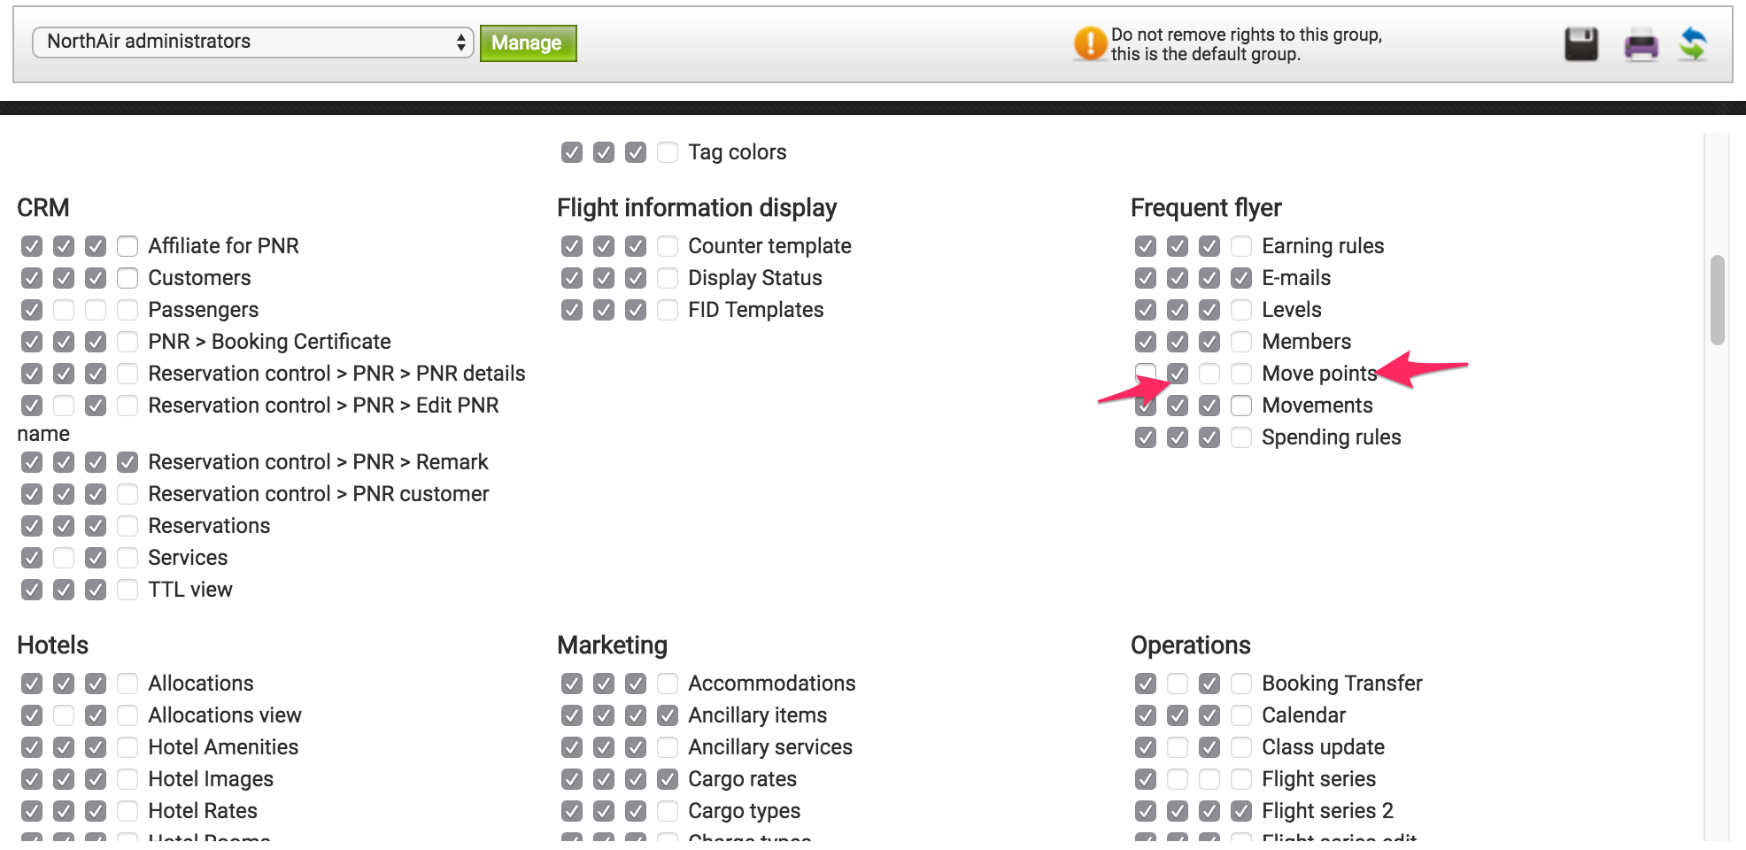The height and width of the screenshot is (850, 1746).
Task: Uncheck fourth checkbox beside Ancillary items
Action: point(668,715)
